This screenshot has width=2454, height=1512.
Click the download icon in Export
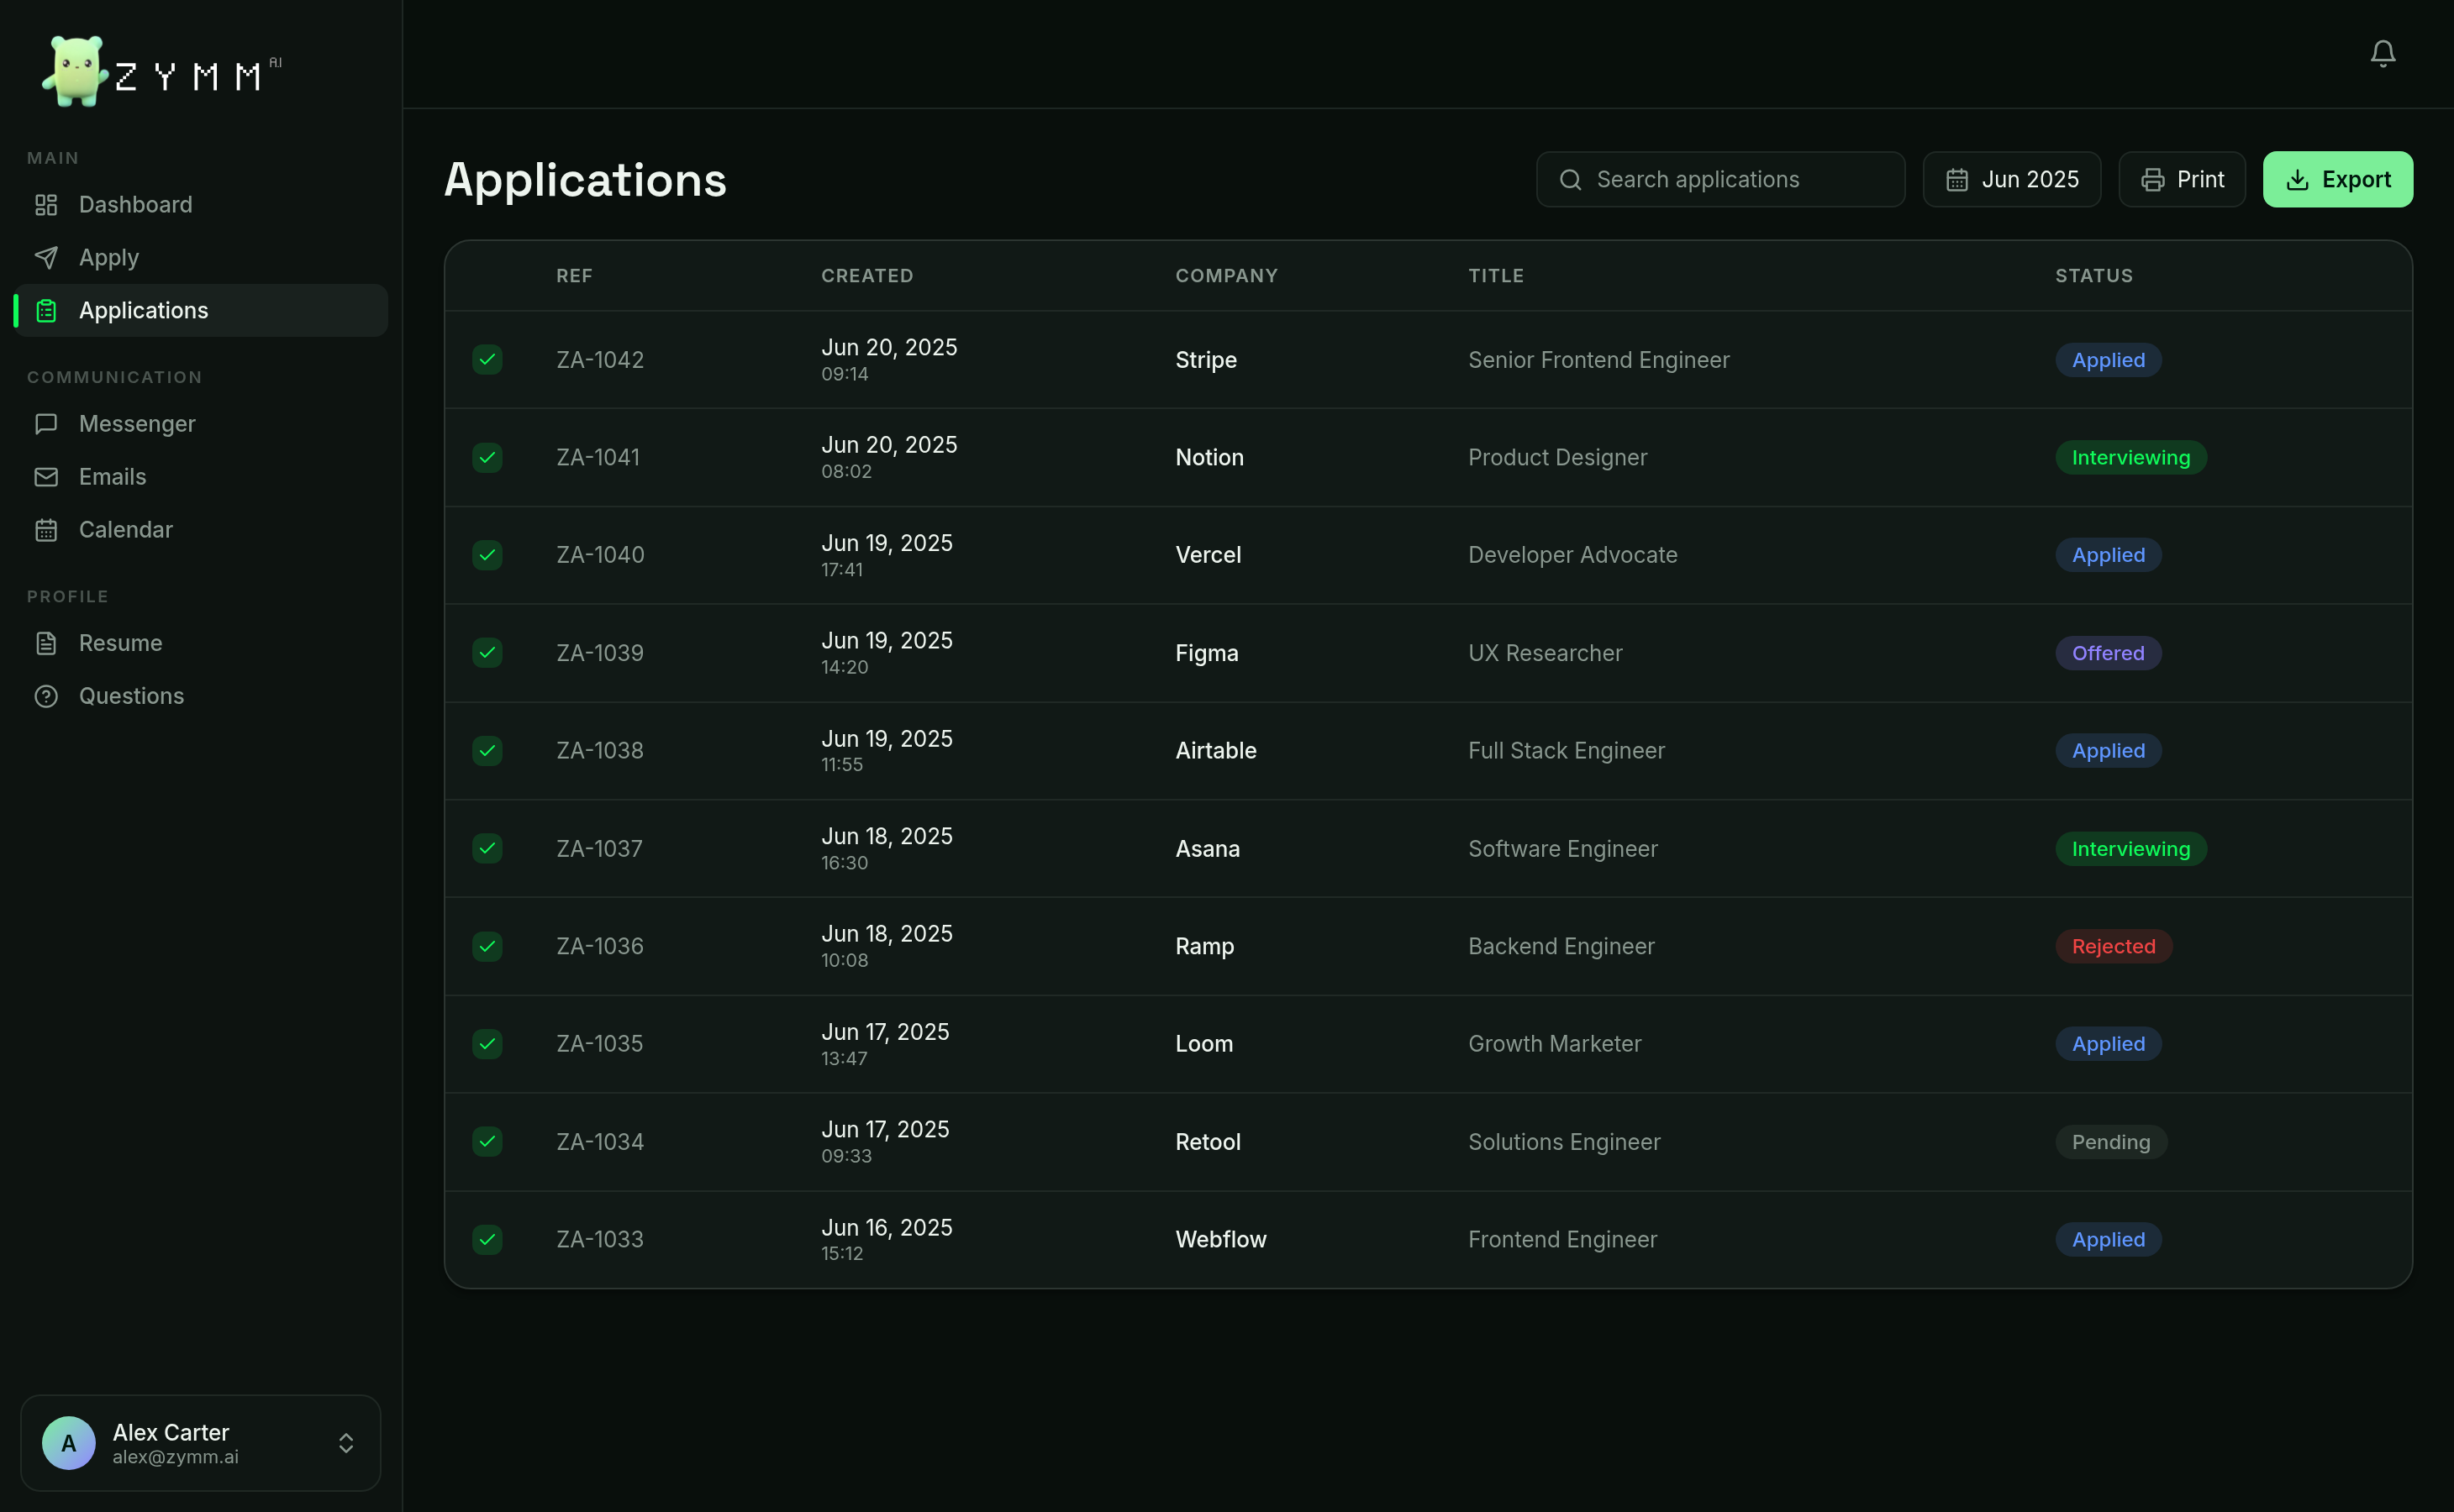click(x=2298, y=180)
